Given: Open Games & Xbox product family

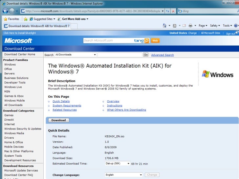Looking at the screenshot, I should coord(14,96).
